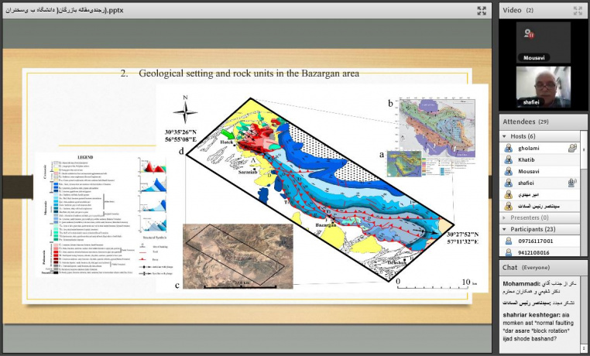This screenshot has width=590, height=356.
Task: Click the host avatar icon beside Khatib
Action: (x=508, y=159)
